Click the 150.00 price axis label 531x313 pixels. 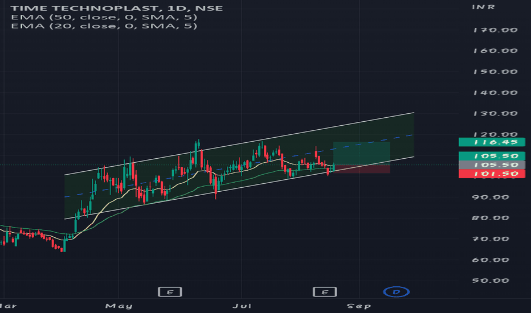pyautogui.click(x=496, y=72)
